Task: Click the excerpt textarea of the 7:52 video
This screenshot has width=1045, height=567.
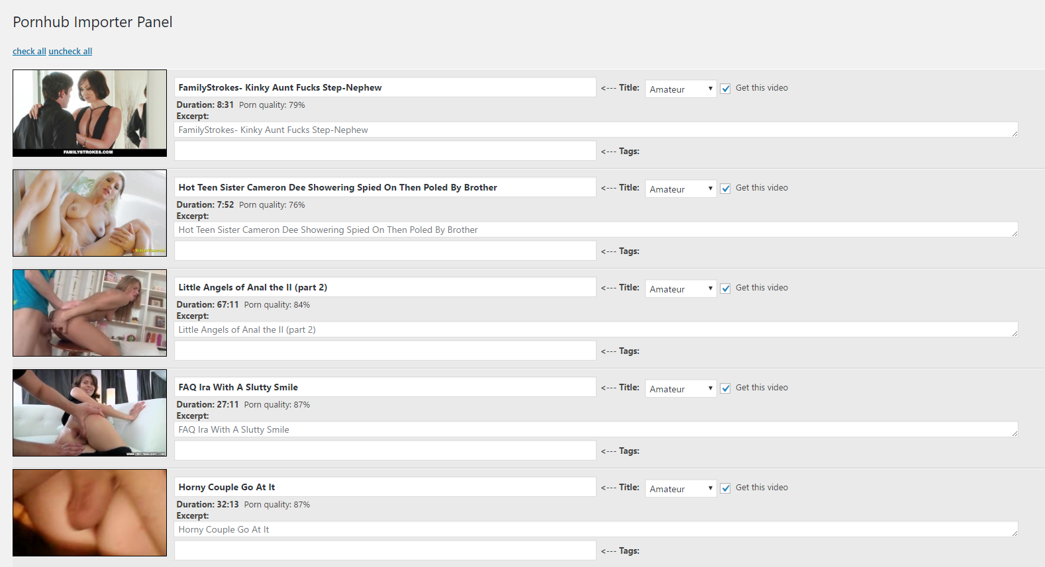Action: [x=596, y=230]
